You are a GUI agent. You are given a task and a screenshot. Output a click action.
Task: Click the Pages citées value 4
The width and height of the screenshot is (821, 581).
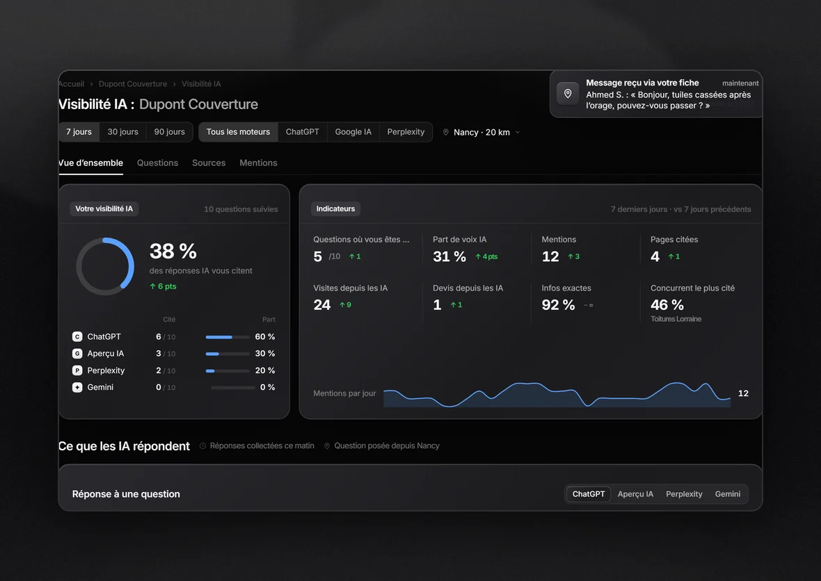pos(655,256)
